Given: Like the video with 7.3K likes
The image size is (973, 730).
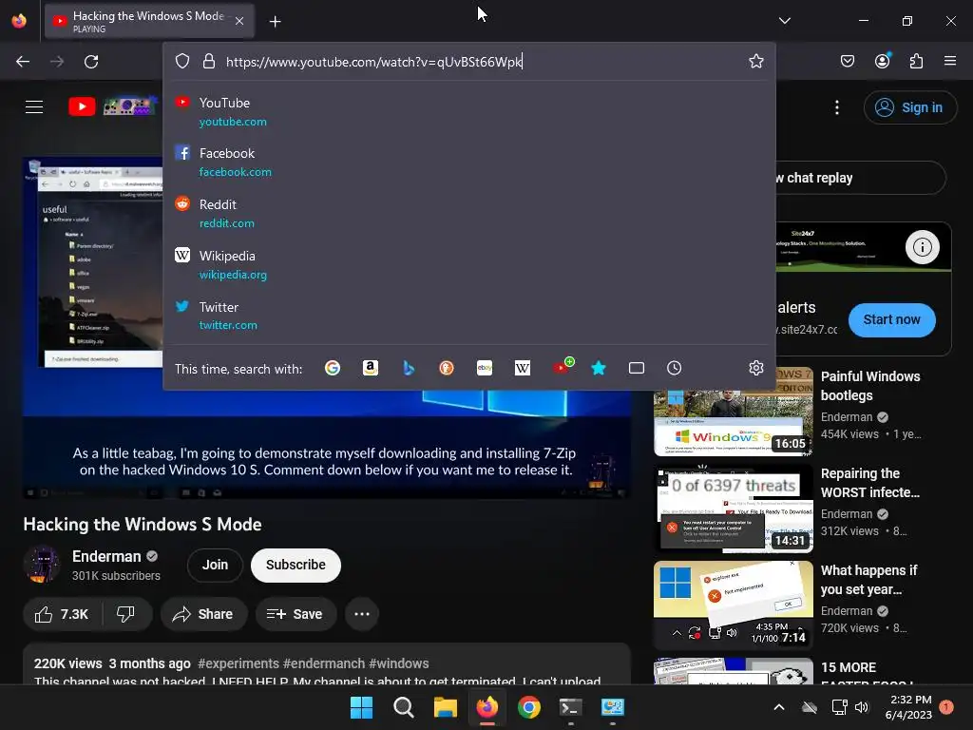Looking at the screenshot, I should click(x=61, y=614).
